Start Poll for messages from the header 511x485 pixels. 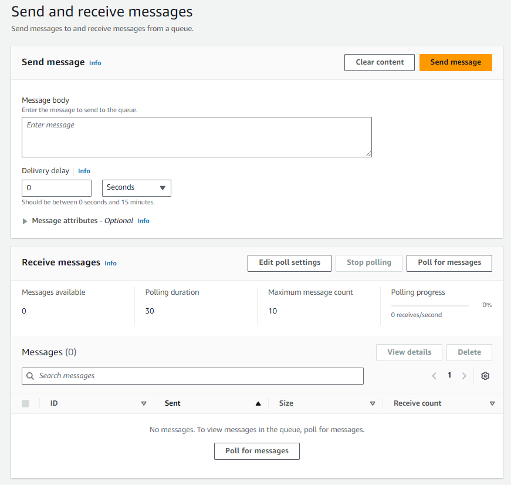click(449, 263)
